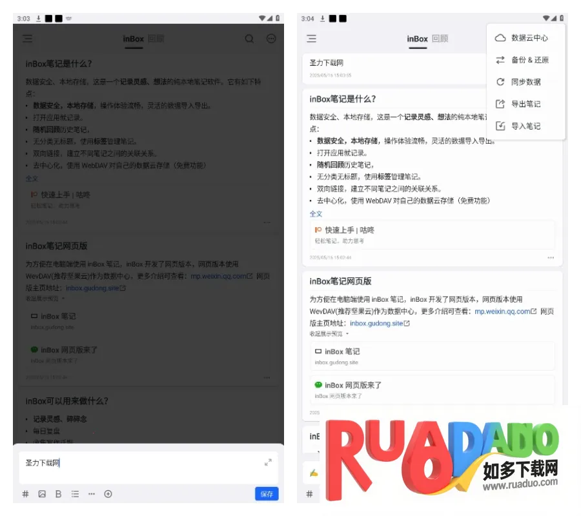Click inBox笔记网页版 title in left screen

[x=56, y=246]
